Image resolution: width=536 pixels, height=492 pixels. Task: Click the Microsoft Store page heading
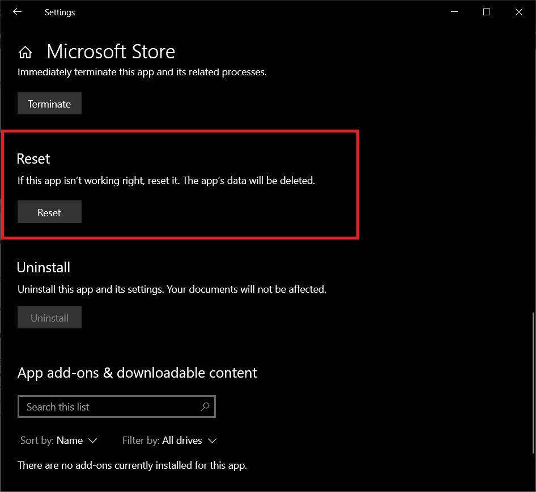tap(110, 52)
